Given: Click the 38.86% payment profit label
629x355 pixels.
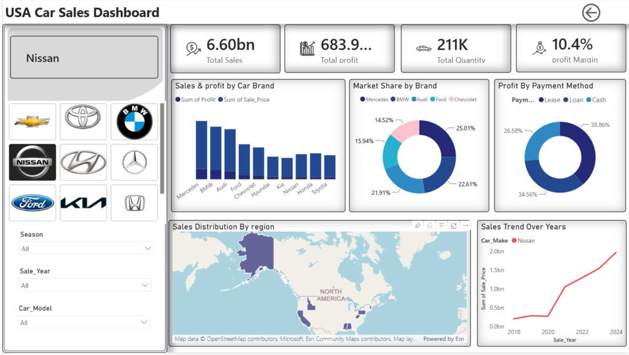Looking at the screenshot, I should [600, 125].
